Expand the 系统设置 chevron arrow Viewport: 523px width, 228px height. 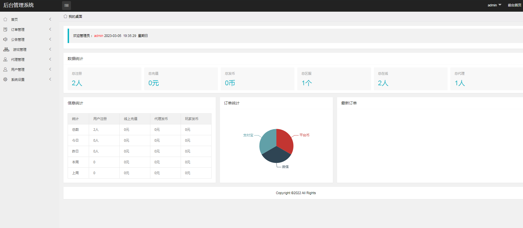click(50, 79)
